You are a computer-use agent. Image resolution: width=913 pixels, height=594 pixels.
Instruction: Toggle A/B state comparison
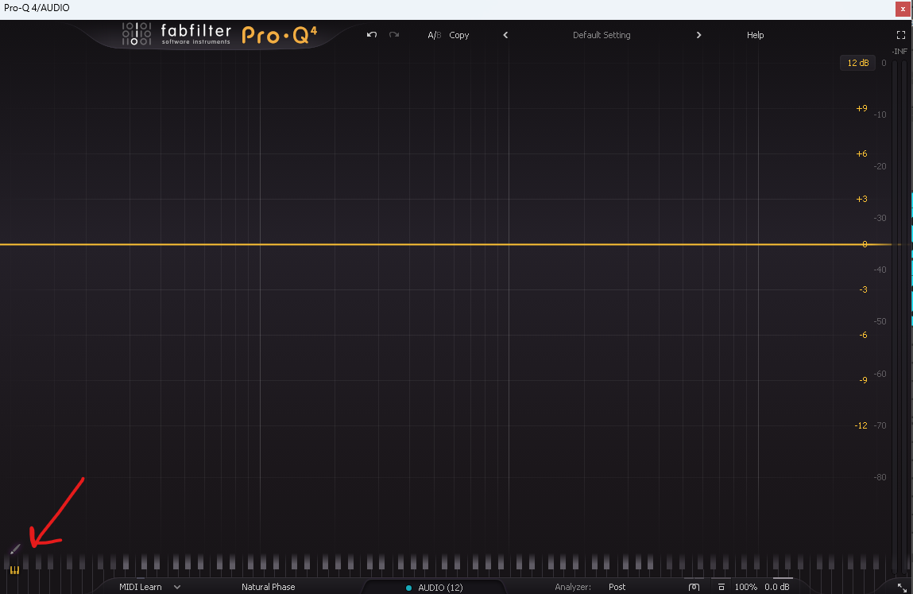pyautogui.click(x=434, y=35)
